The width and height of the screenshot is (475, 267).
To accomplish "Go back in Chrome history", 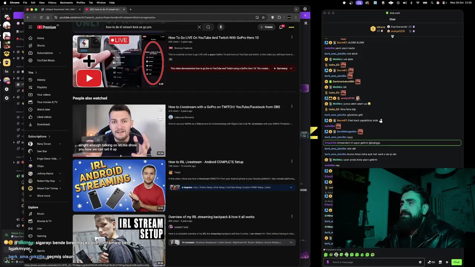I will [x=28, y=17].
